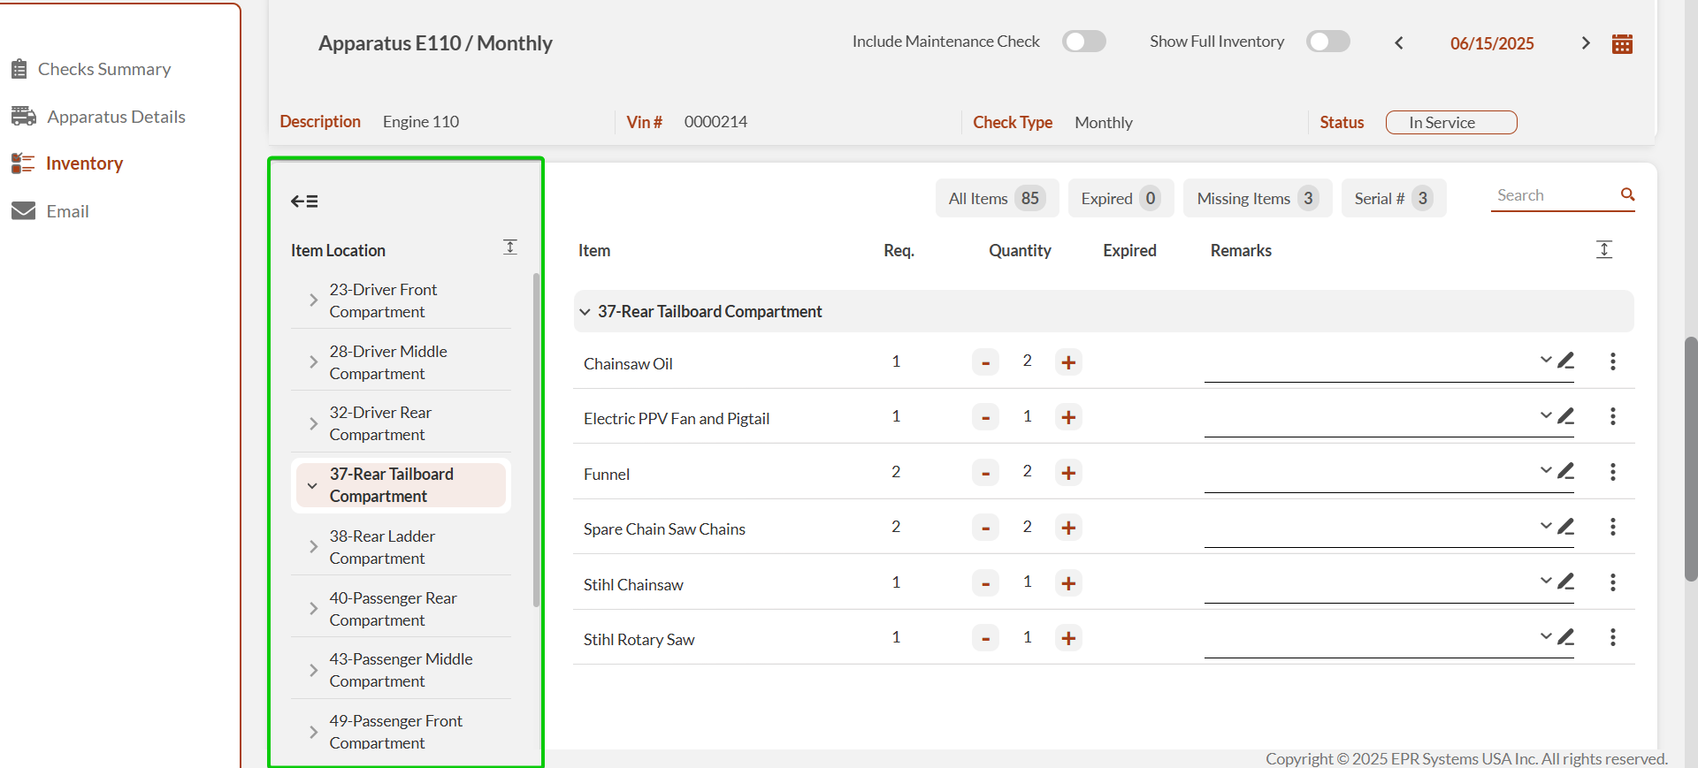Advance to next date with right arrow
The image size is (1698, 768).
pyautogui.click(x=1585, y=43)
